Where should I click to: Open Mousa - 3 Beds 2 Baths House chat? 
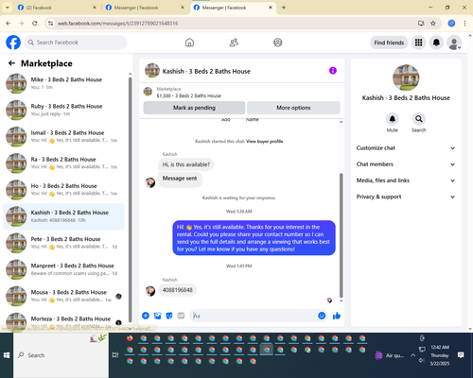tap(64, 296)
